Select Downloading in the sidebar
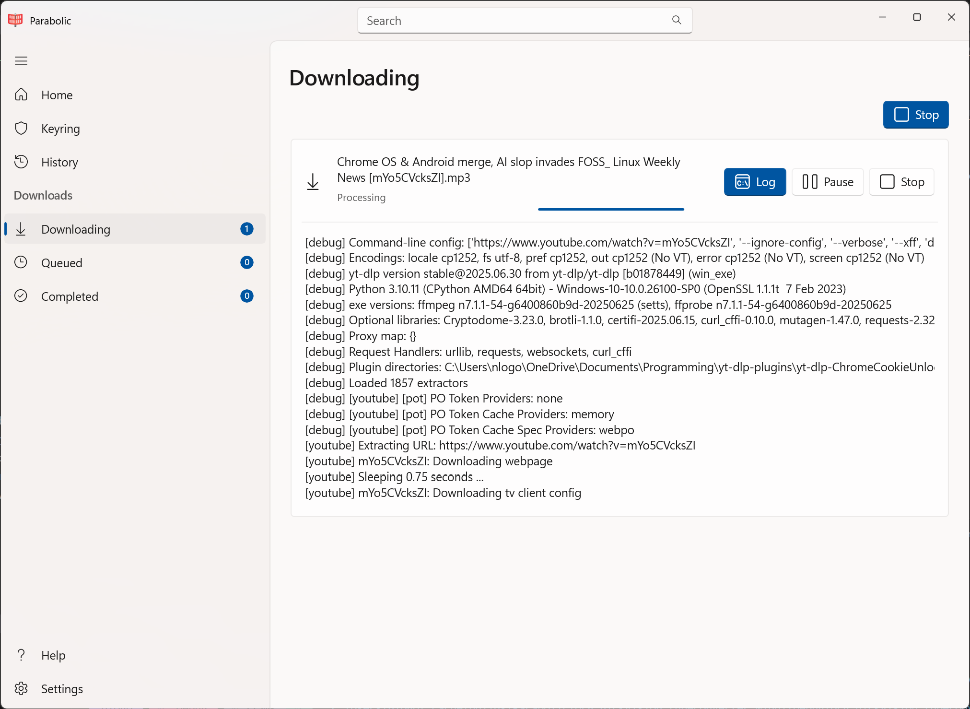 [76, 229]
